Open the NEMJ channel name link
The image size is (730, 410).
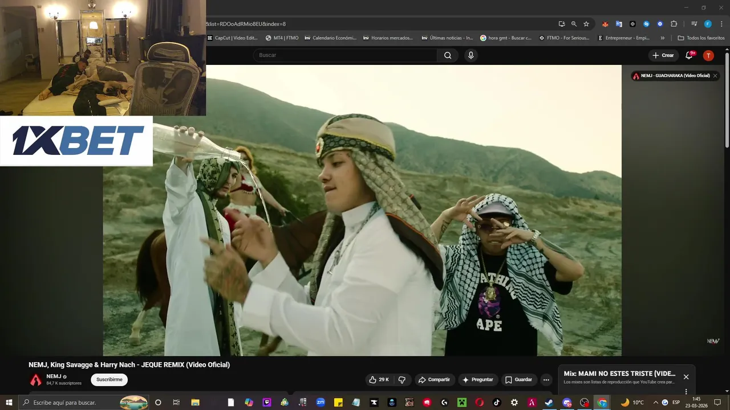point(54,376)
